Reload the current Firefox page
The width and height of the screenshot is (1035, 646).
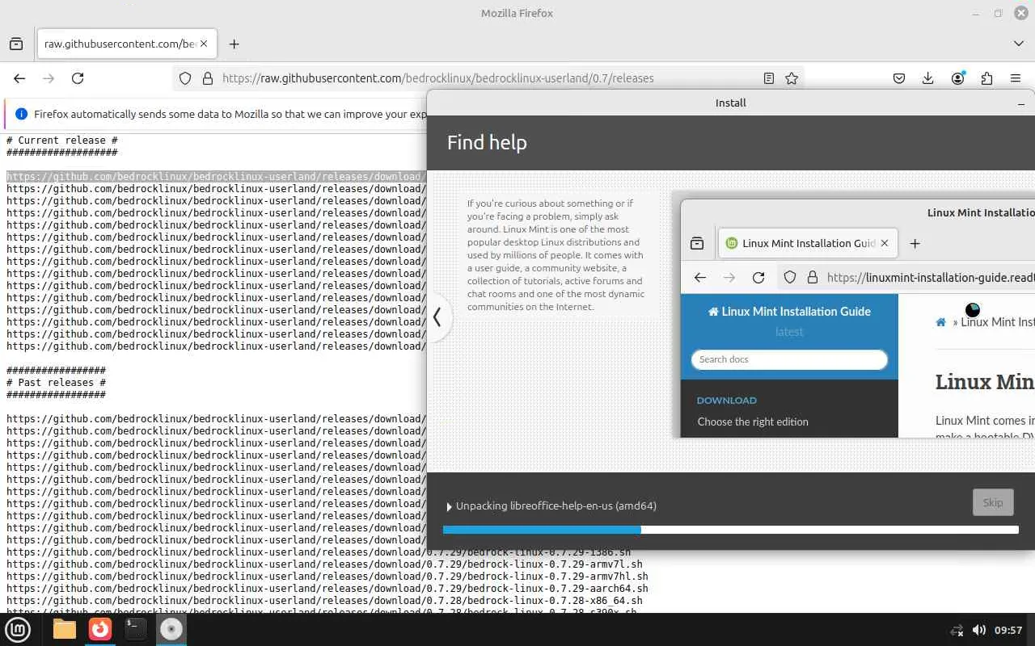[78, 78]
